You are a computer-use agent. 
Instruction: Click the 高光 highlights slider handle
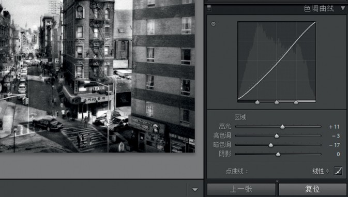pos(282,127)
